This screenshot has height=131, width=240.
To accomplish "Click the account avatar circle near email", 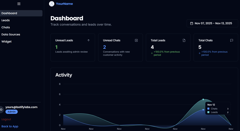I will (1, 110).
